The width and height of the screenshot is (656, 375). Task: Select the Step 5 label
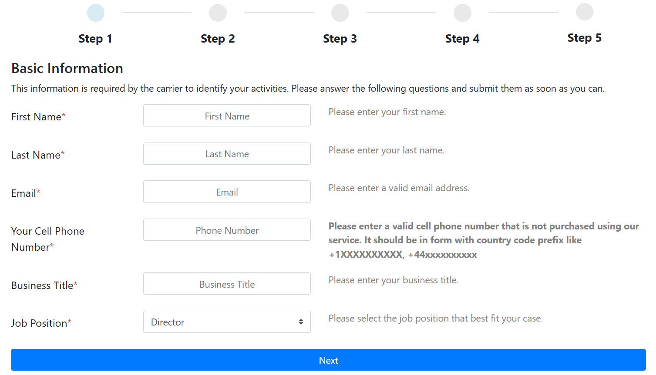coord(585,38)
